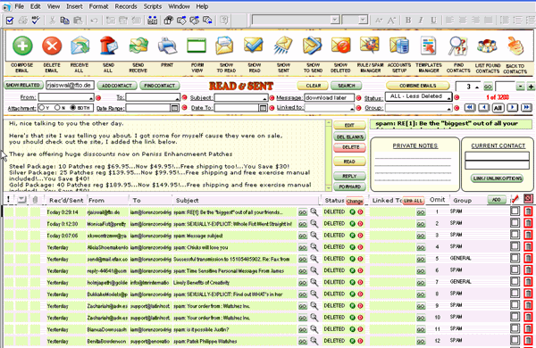536x348 pixels.
Task: Select the Attachment N radio button
Action: click(57, 108)
